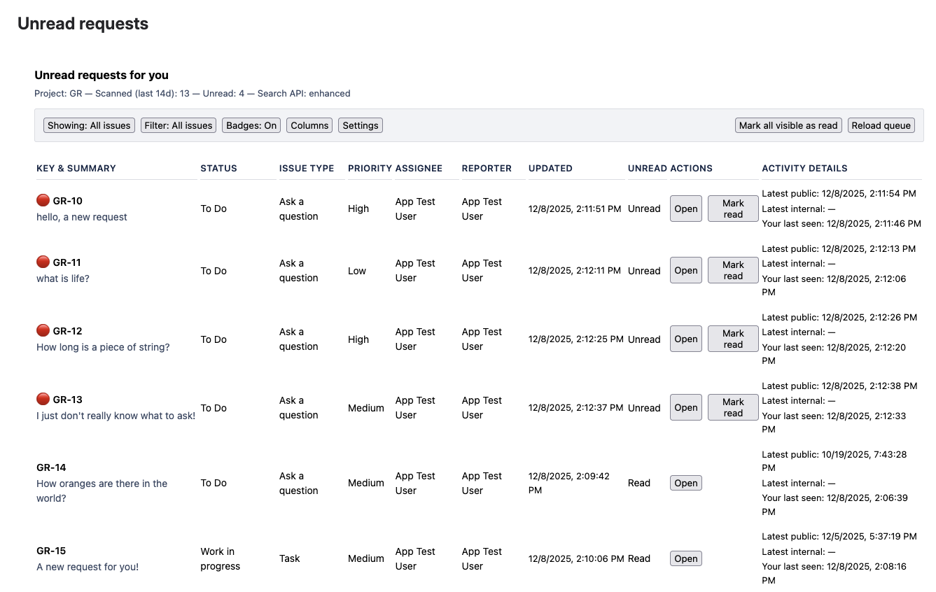
Task: Click the STATUS column header
Action: 218,168
